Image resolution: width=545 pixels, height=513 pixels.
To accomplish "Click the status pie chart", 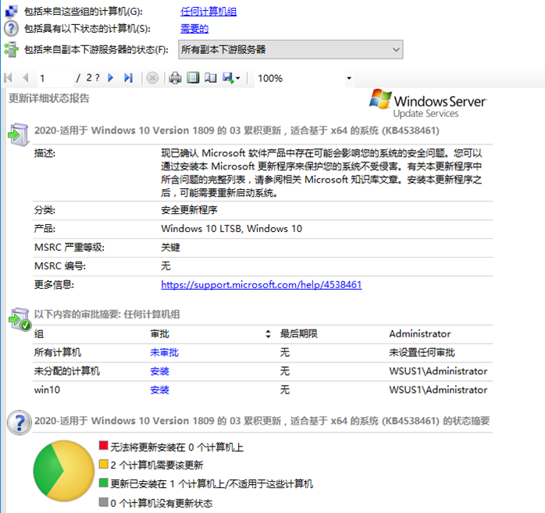I will coord(64,471).
